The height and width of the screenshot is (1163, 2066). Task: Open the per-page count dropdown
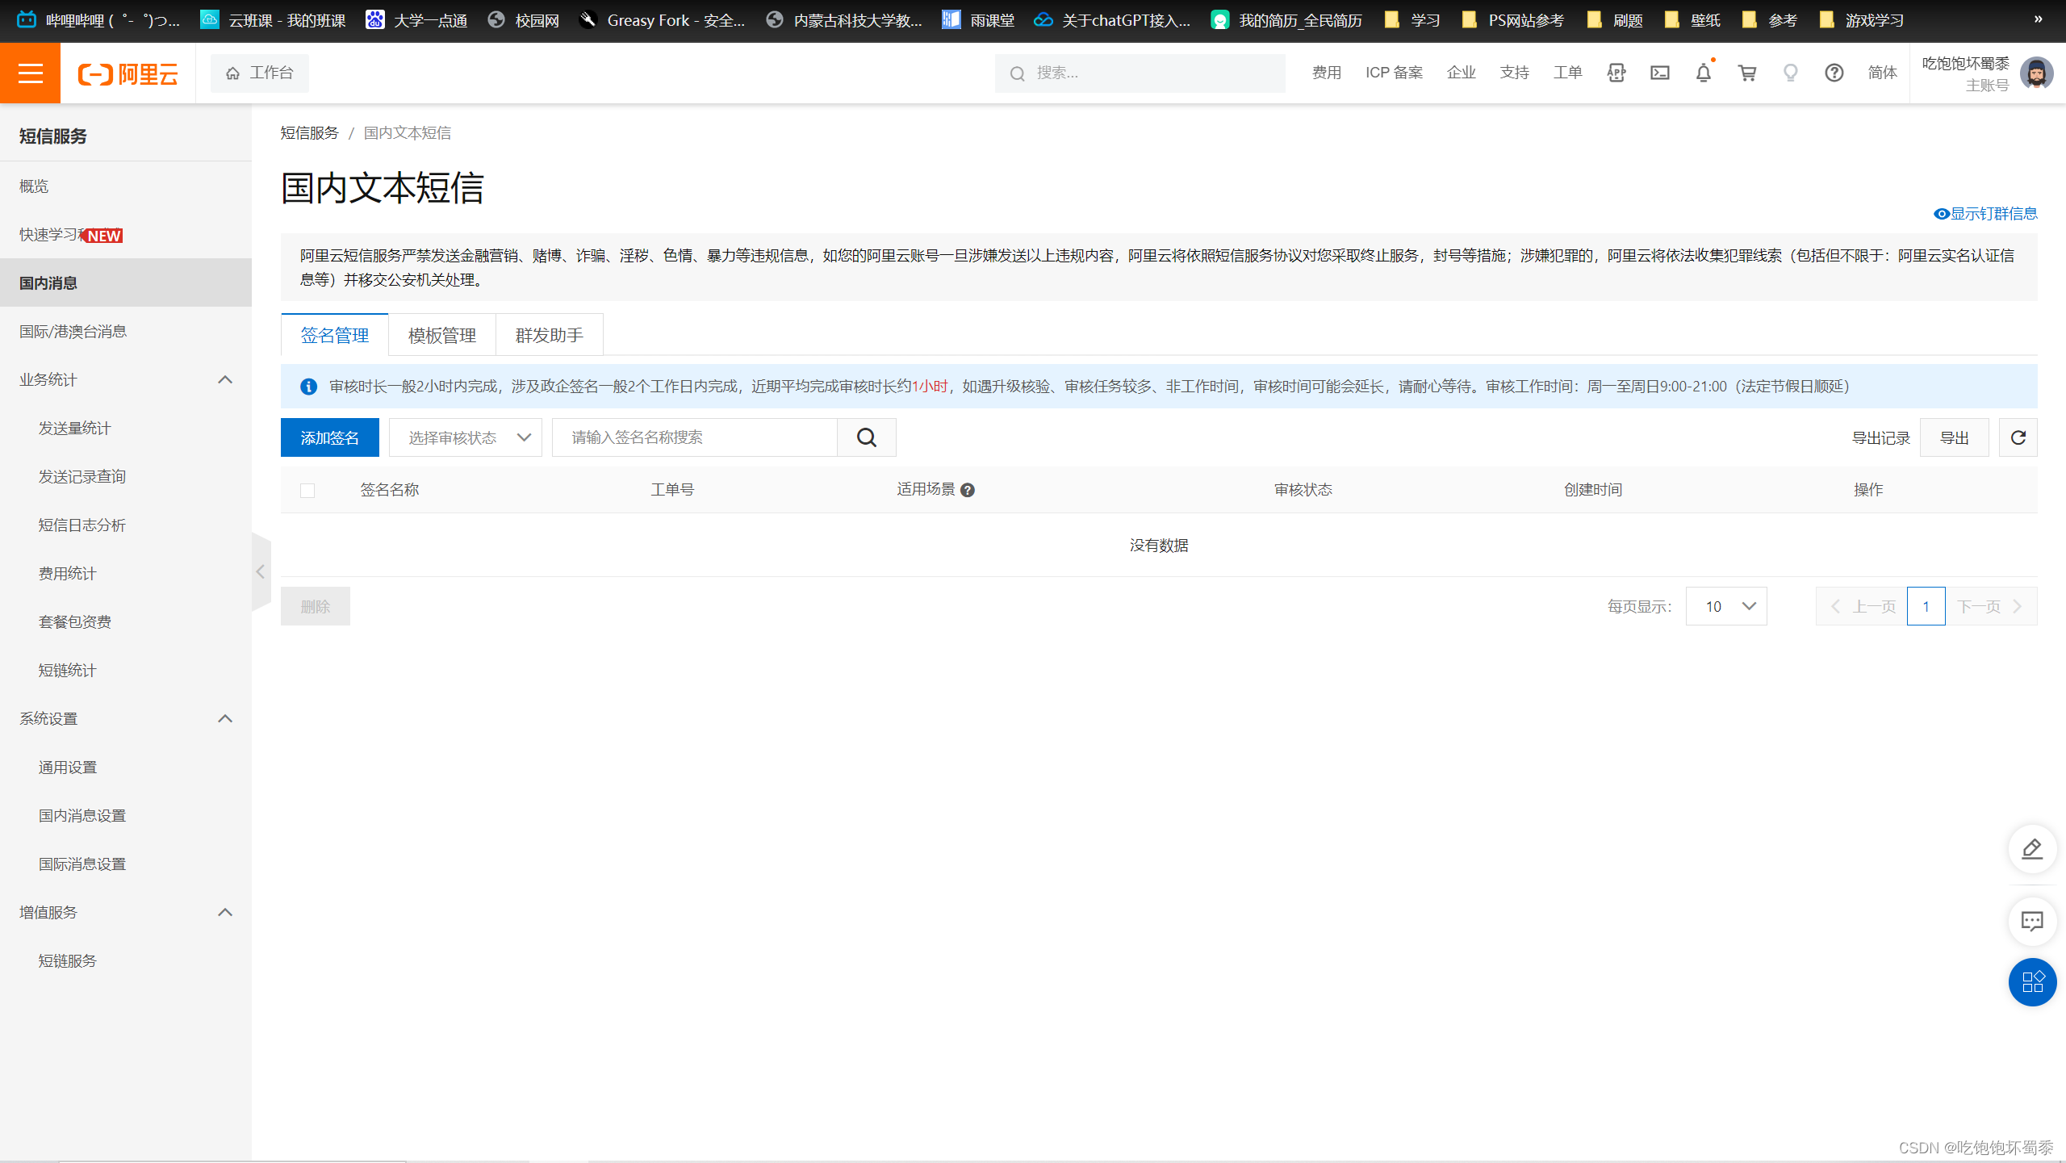pos(1726,606)
